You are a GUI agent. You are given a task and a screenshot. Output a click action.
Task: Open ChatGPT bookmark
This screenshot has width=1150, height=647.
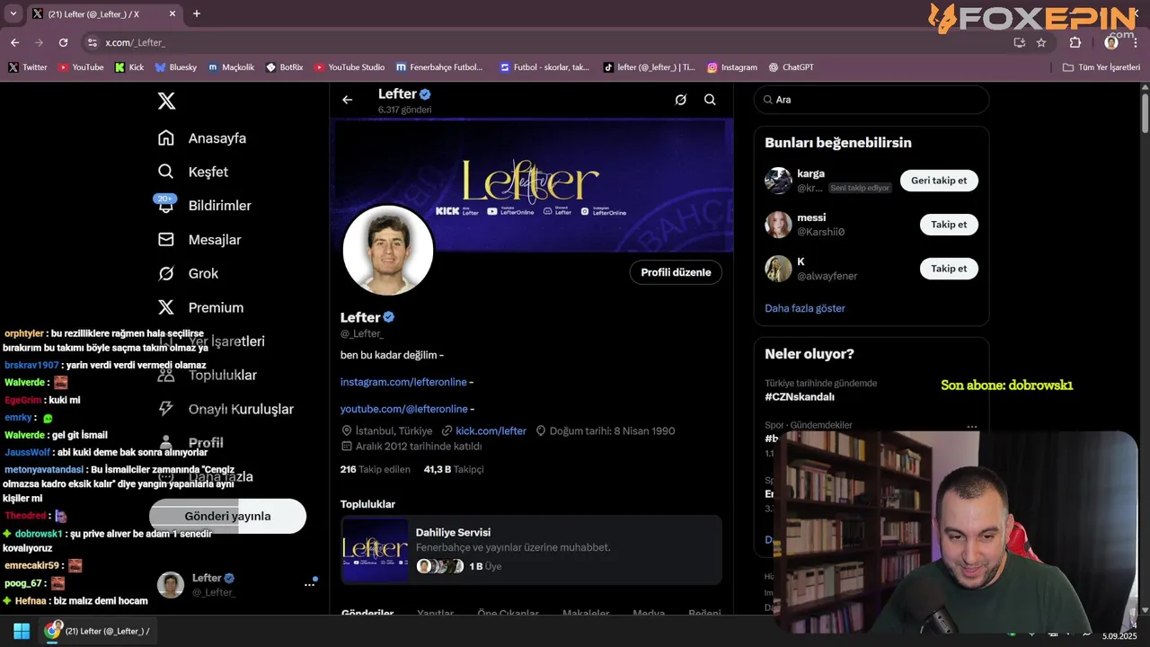[x=791, y=67]
